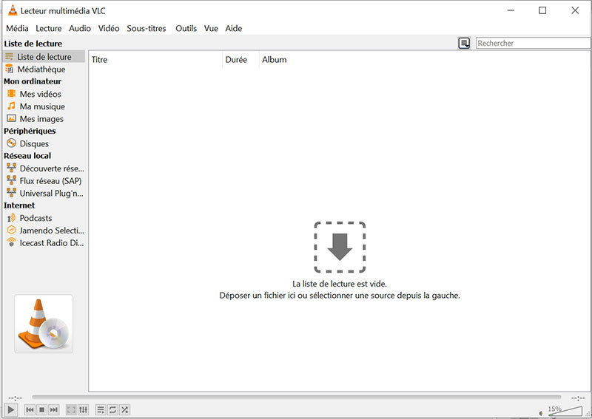Sort by the Album column header
This screenshot has width=592, height=419.
275,60
